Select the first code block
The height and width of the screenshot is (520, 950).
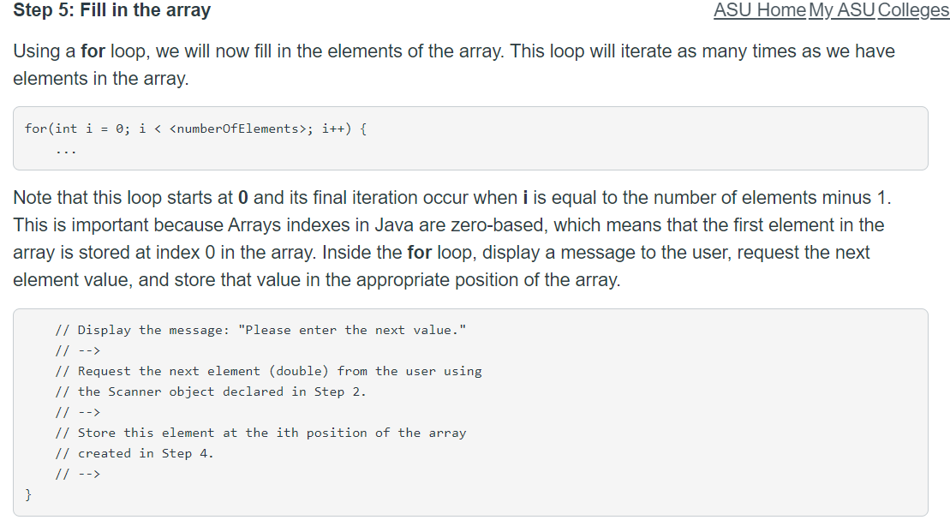point(471,138)
